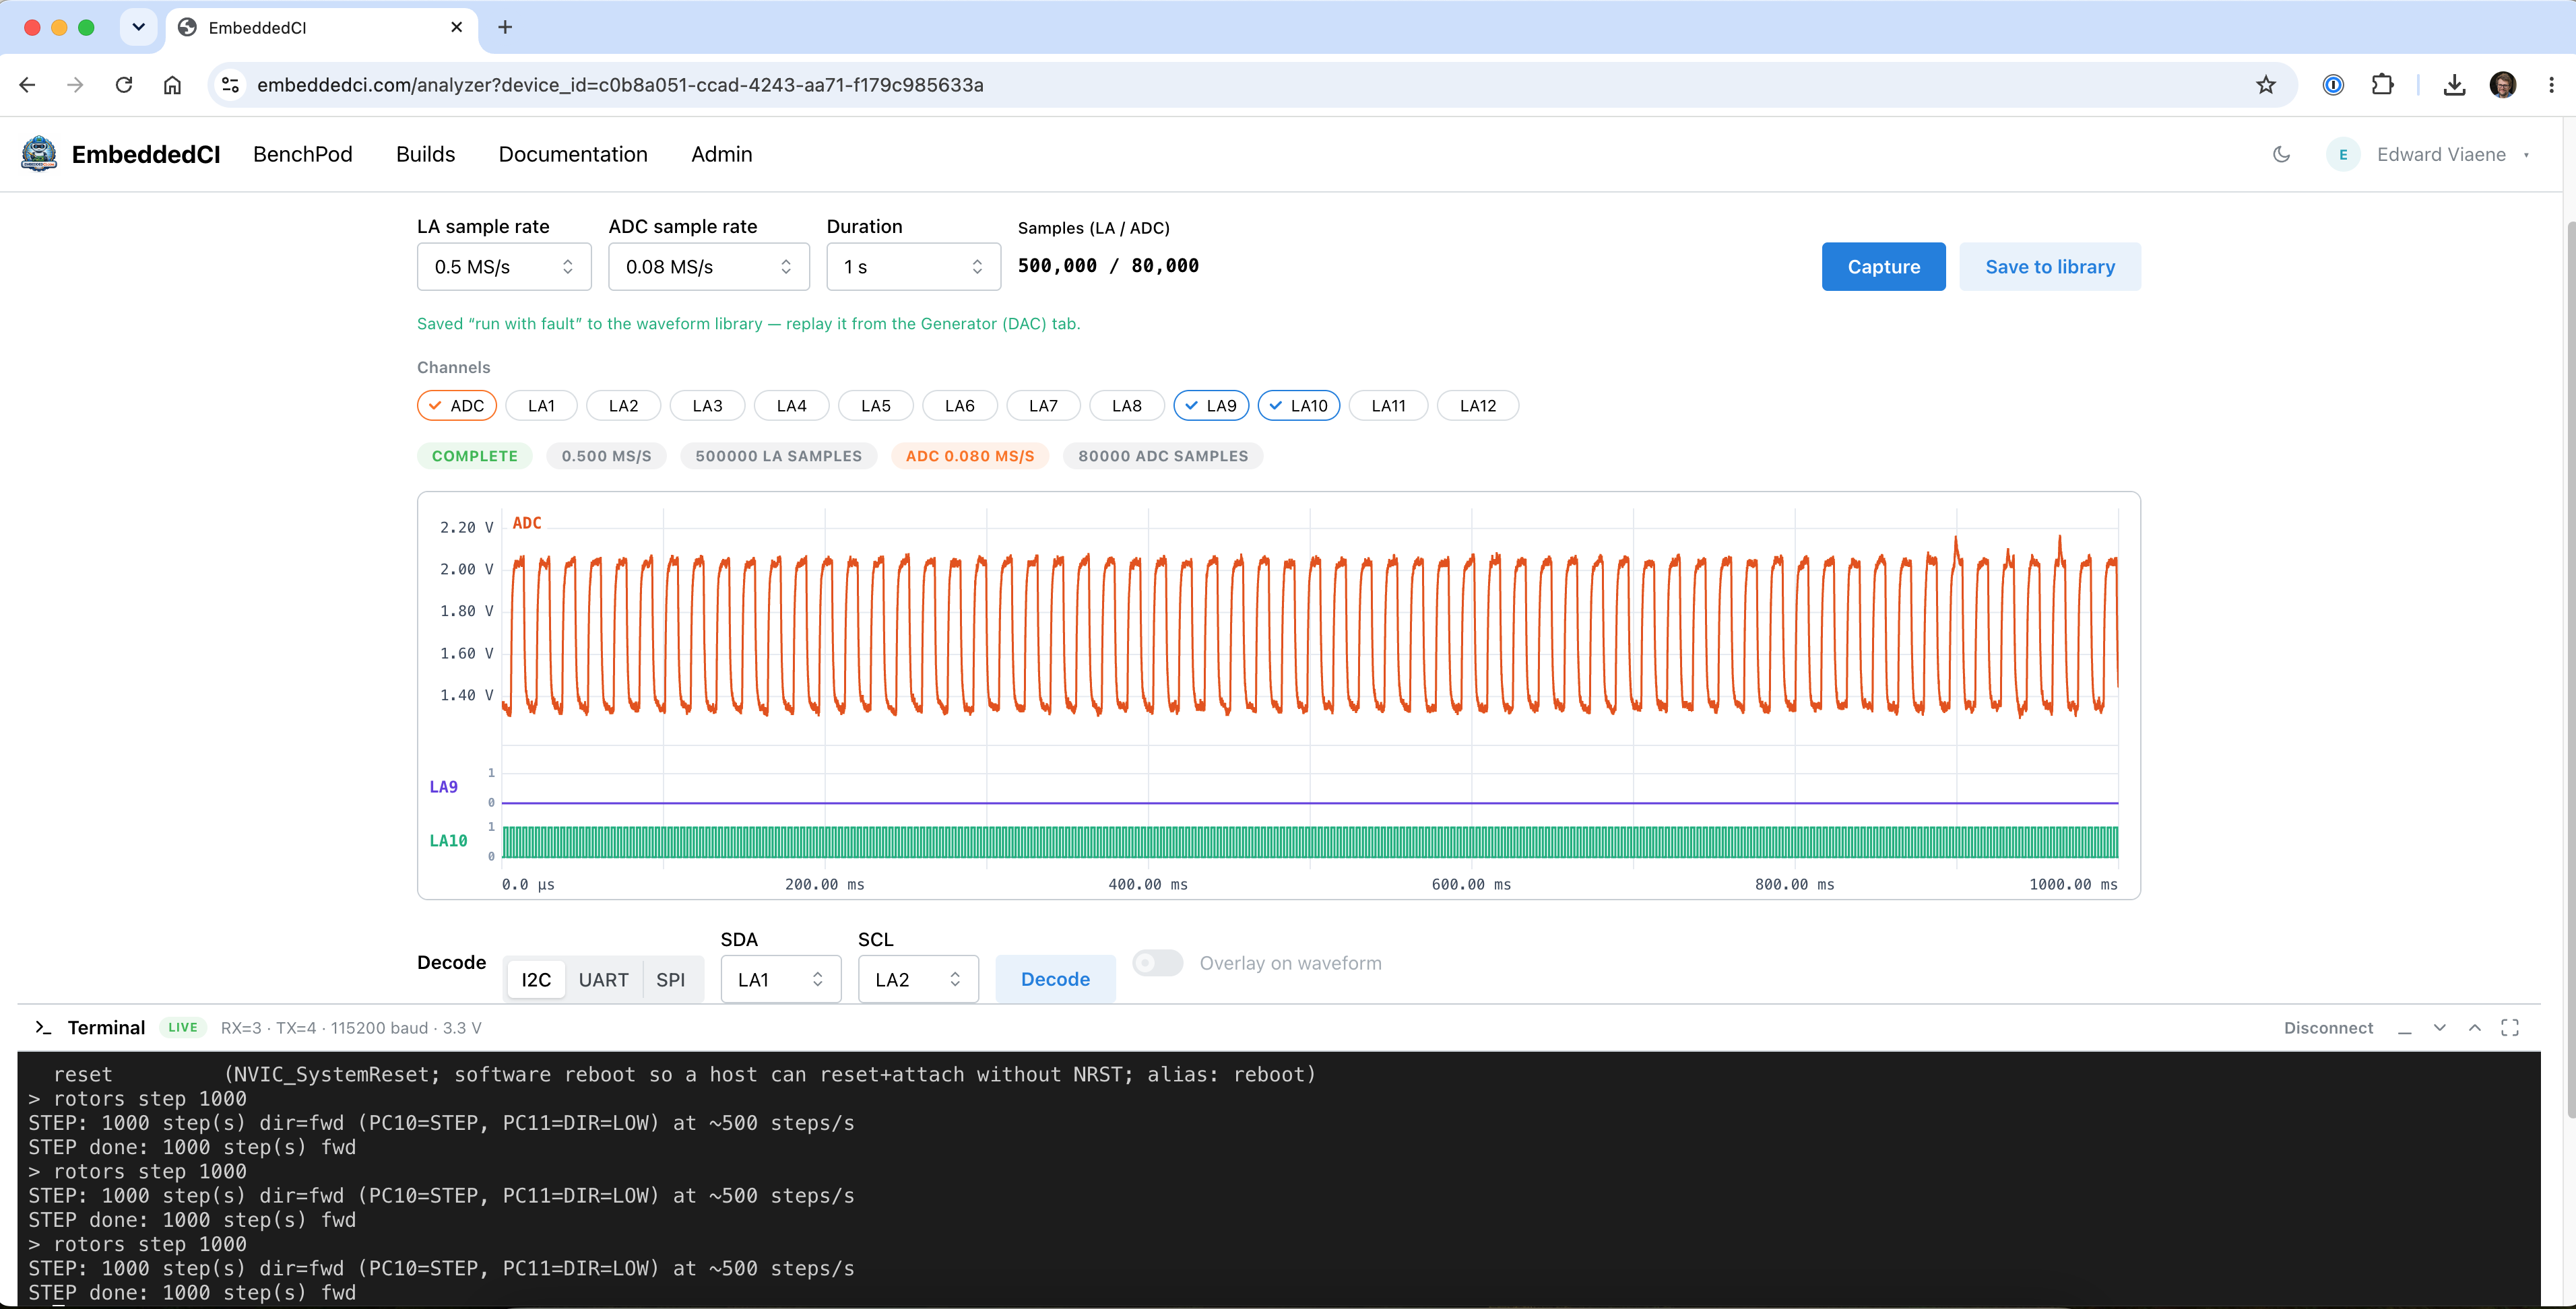
Task: Open the tab search dropdown arrow
Action: pos(139,27)
